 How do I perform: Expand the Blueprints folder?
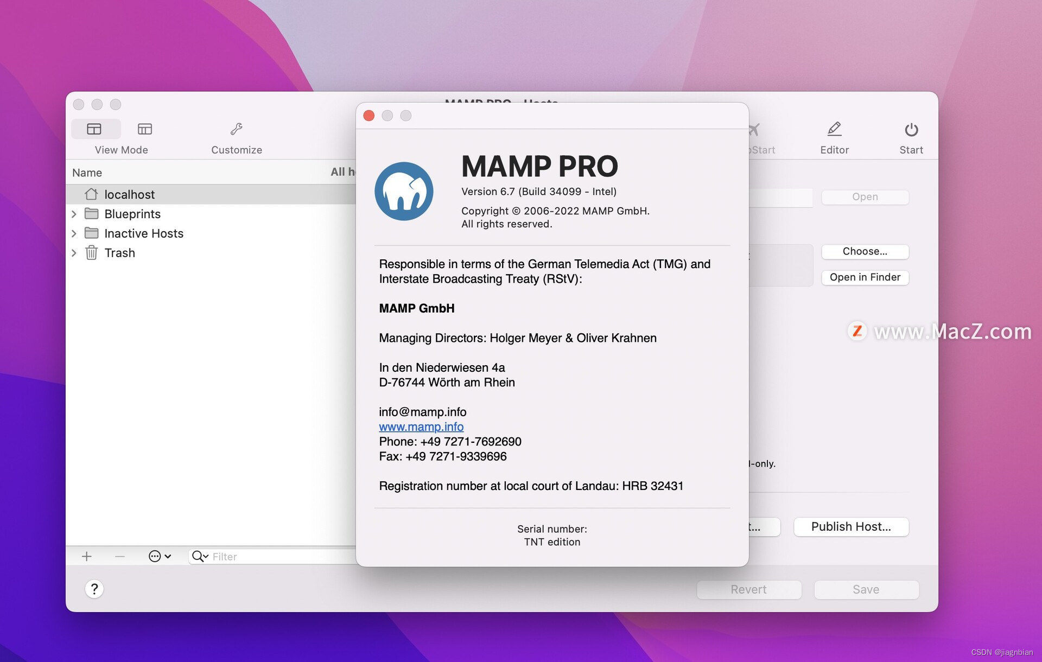click(74, 214)
